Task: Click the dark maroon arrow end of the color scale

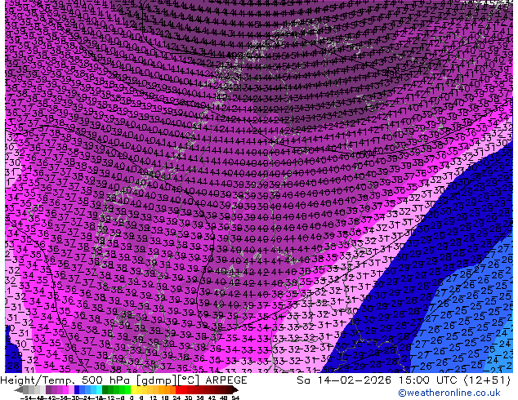Action: [234, 390]
